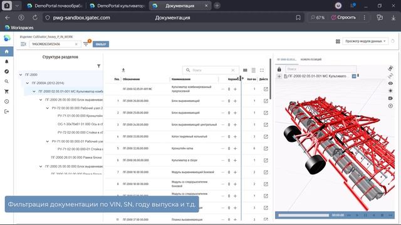Select the first 3D viewer tab ПГ-2000 02.05.0...
This screenshot has width=401, height=225.
[x=287, y=59]
